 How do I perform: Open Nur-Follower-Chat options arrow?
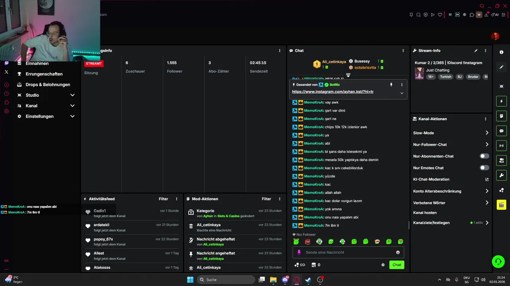487,145
